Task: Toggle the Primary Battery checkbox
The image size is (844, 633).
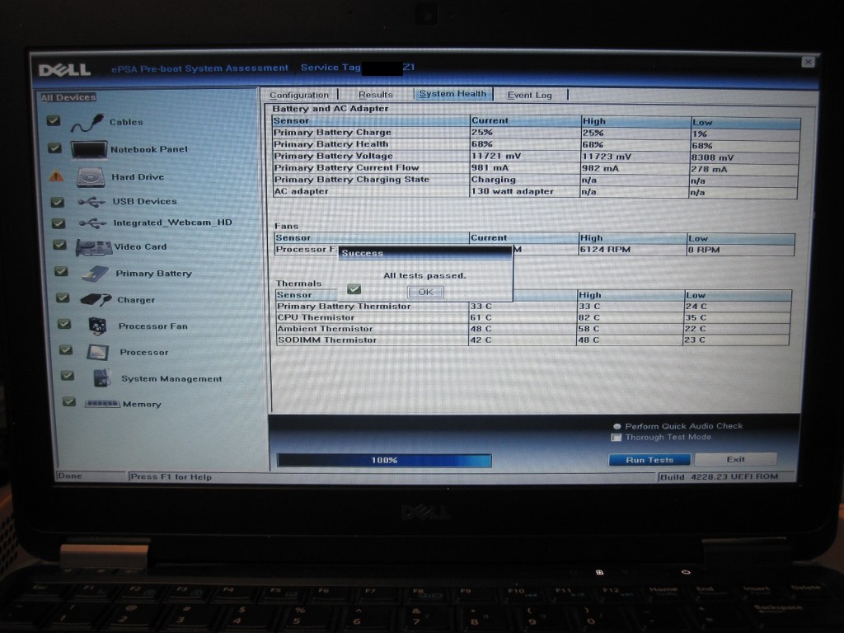Action: point(61,271)
